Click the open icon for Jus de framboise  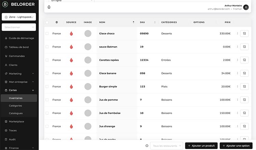[x=244, y=113]
